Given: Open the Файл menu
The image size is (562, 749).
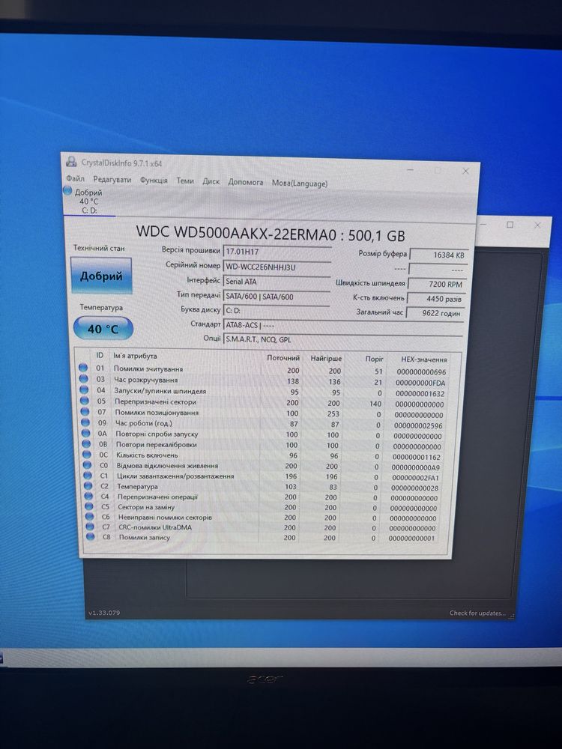Looking at the screenshot, I should [76, 179].
